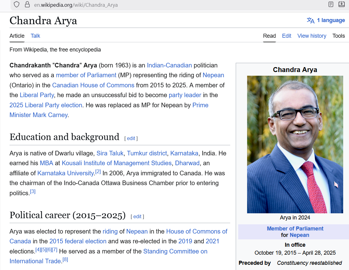Jump to citation [5]
The height and width of the screenshot is (270, 349).
[44, 249]
